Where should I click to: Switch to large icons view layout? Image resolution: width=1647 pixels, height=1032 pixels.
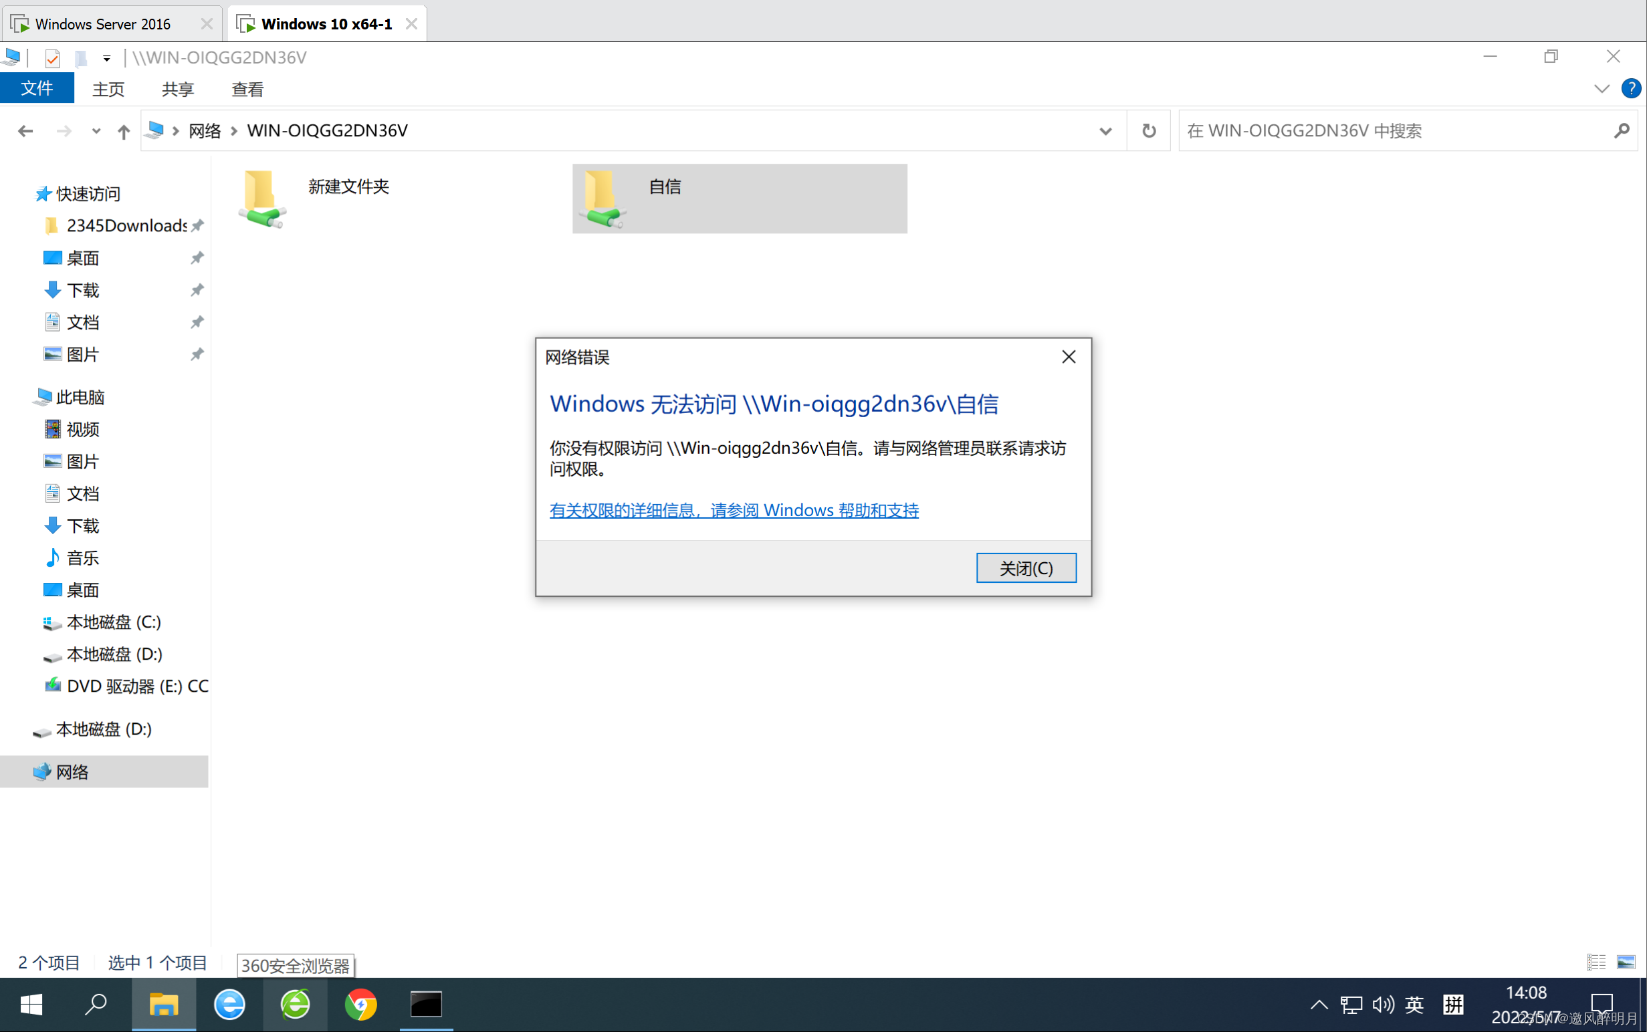point(1626,962)
